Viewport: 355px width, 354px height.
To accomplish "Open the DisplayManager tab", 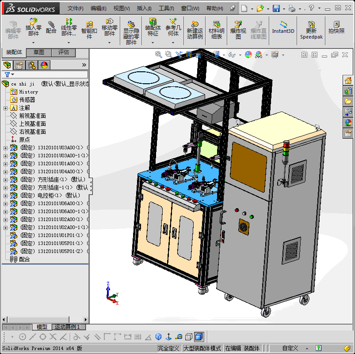I will pyautogui.click(x=44, y=66).
